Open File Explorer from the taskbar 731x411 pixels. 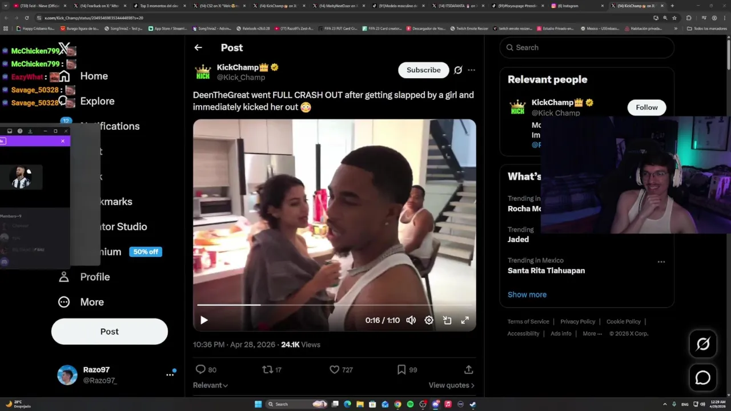[x=360, y=404]
